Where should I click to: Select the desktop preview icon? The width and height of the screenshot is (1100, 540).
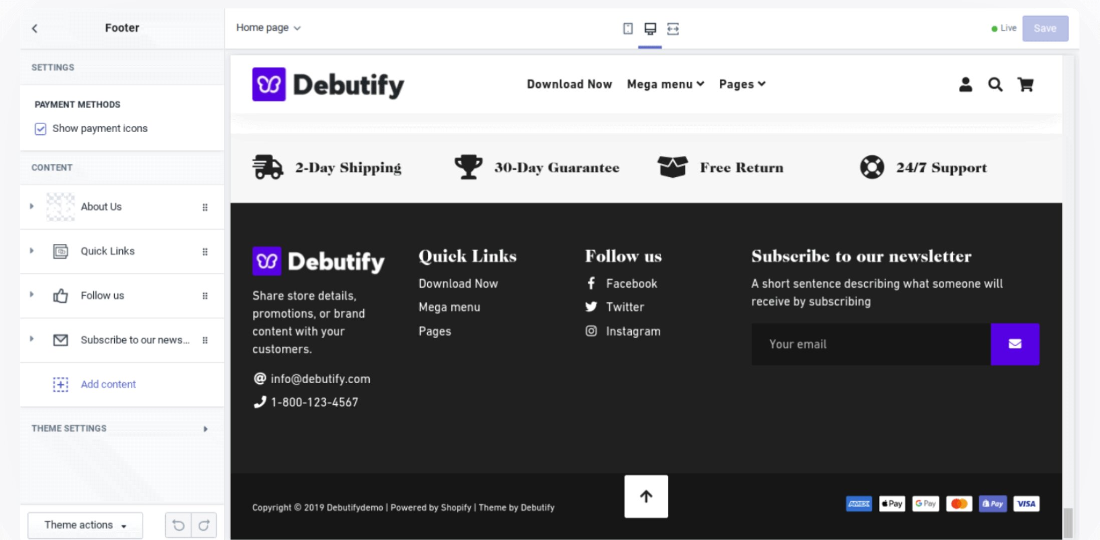[650, 29]
